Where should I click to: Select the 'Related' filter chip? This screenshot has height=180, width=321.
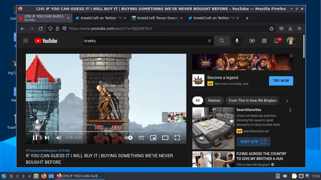pos(214,100)
